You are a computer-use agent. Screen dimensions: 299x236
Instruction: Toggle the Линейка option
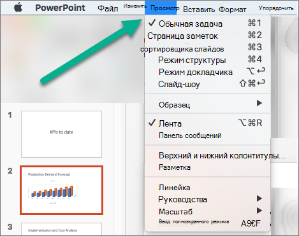(207, 188)
